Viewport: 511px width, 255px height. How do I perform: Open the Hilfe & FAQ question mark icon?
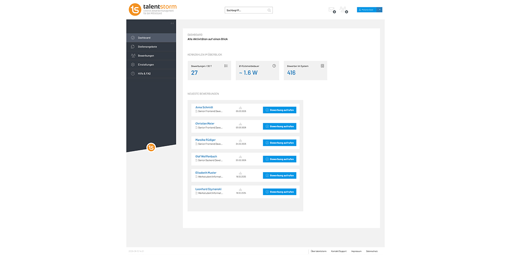click(132, 73)
